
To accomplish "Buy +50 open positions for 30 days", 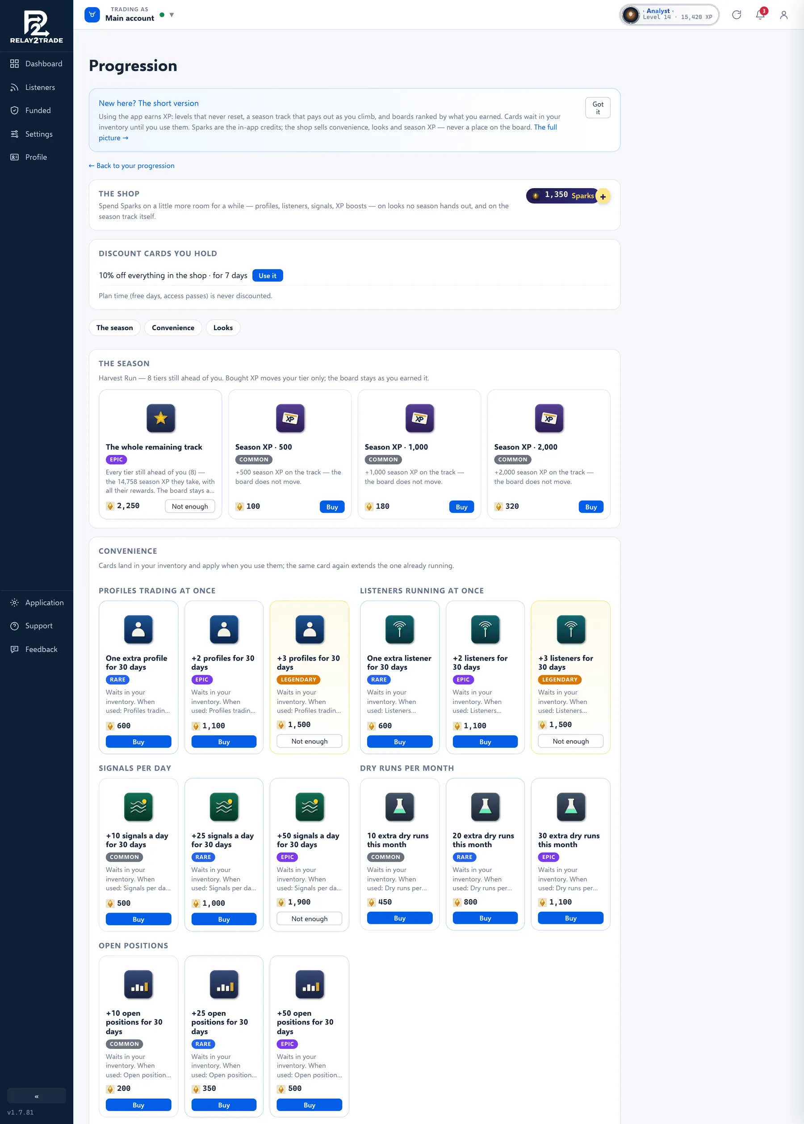I will [310, 1105].
